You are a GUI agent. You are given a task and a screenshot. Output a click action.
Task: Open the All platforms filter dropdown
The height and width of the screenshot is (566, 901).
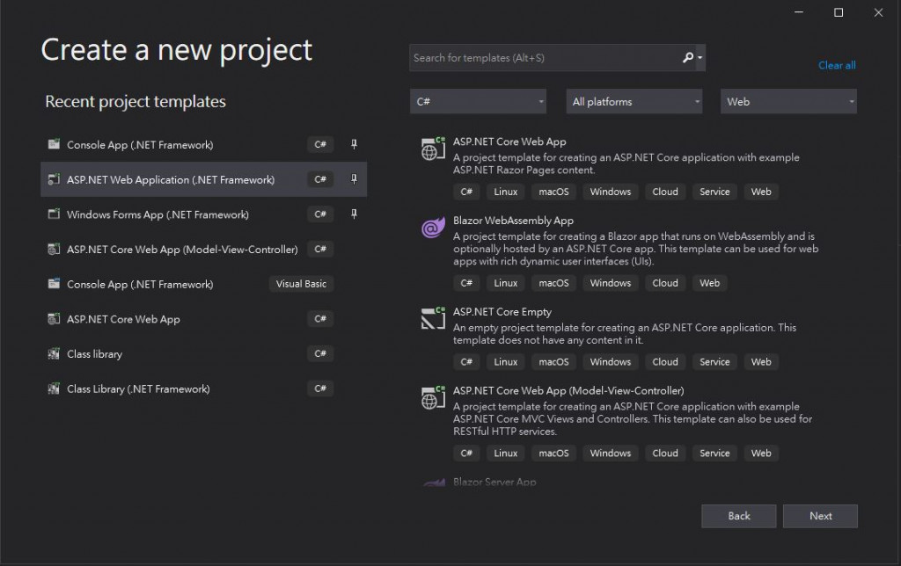click(634, 102)
